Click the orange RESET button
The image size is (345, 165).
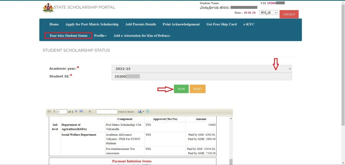click(x=197, y=89)
